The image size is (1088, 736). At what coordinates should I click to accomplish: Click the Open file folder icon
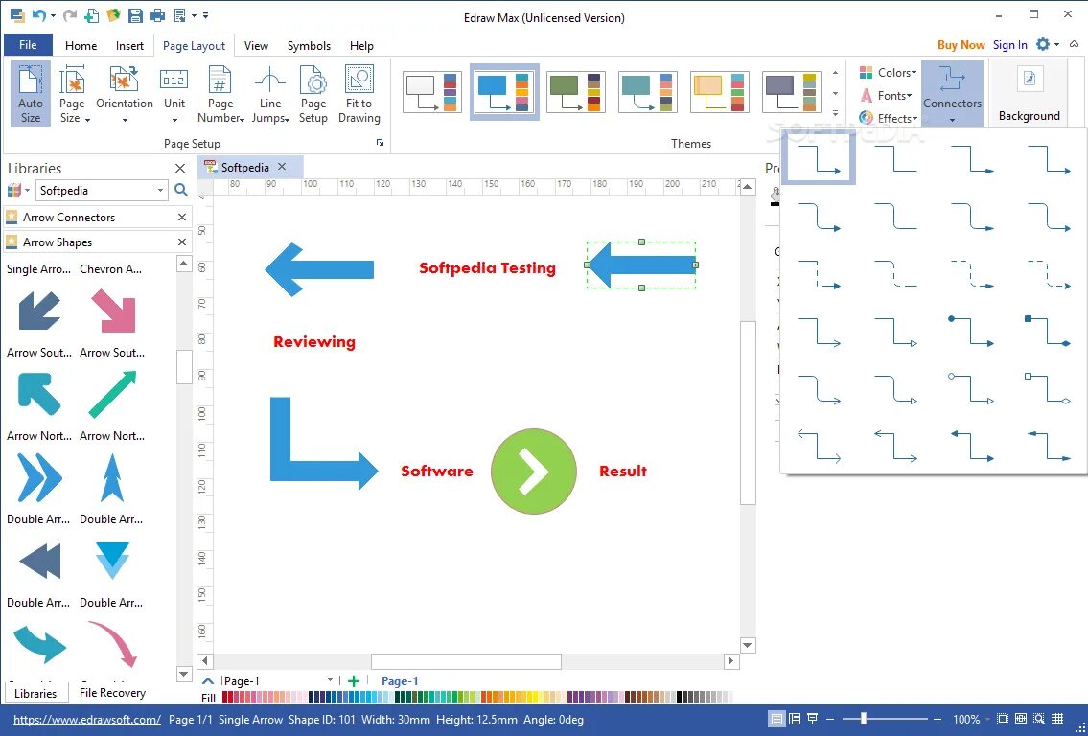point(113,15)
